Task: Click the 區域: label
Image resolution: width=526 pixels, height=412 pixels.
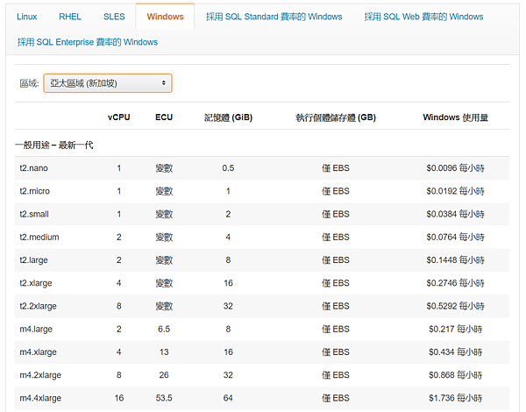Action: (x=29, y=83)
